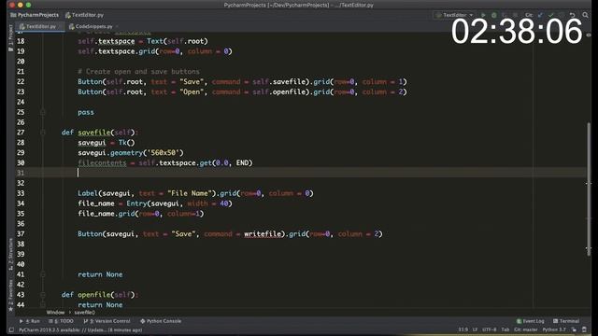Image resolution: width=598 pixels, height=336 pixels.
Task: Click PycharmProjects in the navigation breadcrumb
Action: coord(35,15)
